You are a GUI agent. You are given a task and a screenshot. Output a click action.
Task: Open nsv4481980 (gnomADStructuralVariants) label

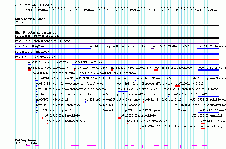click(144, 84)
